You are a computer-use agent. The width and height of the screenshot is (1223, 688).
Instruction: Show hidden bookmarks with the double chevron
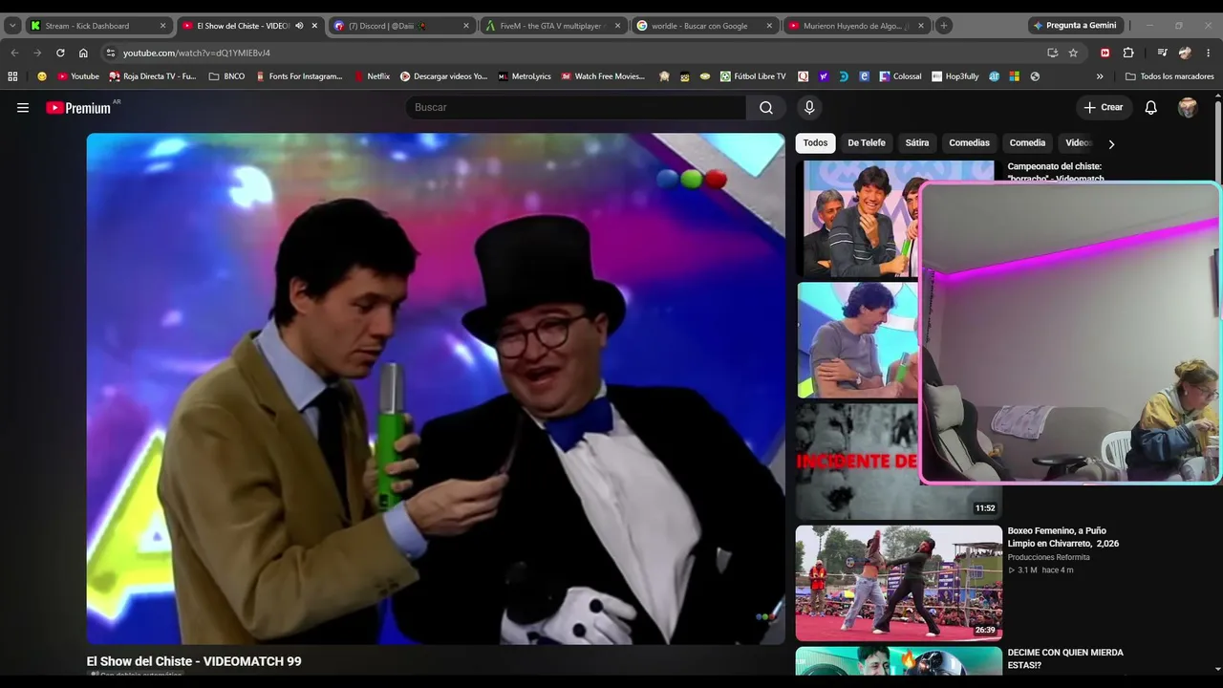[x=1100, y=76]
